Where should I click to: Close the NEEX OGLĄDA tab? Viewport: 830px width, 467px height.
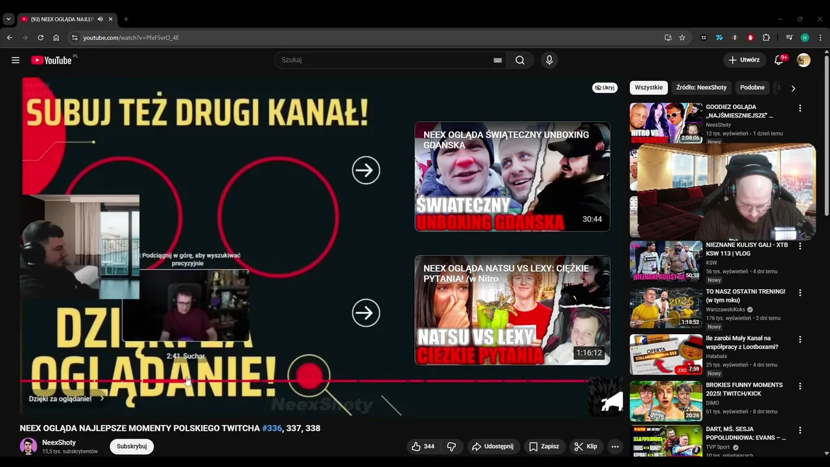pyautogui.click(x=110, y=19)
